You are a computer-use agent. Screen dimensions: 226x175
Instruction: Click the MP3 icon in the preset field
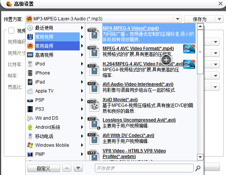click(x=29, y=19)
